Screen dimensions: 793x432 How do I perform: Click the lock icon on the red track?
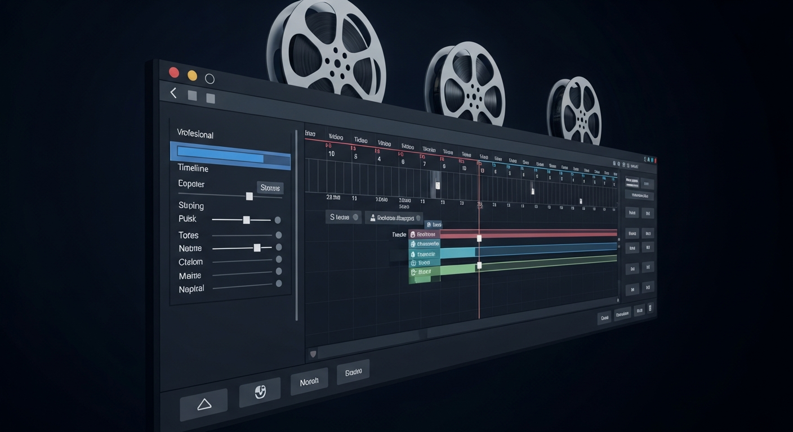pos(413,235)
